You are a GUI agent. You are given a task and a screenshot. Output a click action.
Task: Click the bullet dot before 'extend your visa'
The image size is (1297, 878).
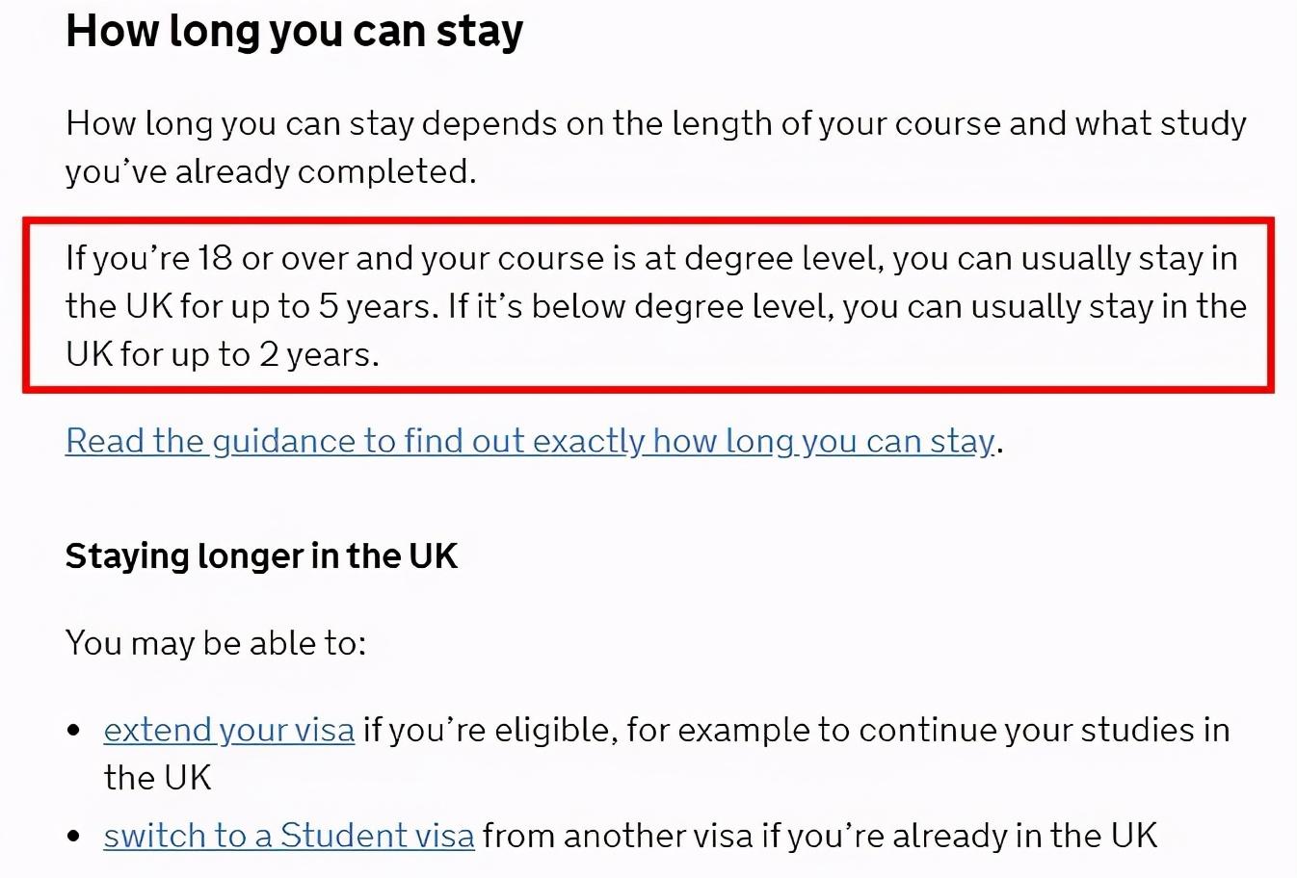pyautogui.click(x=75, y=731)
